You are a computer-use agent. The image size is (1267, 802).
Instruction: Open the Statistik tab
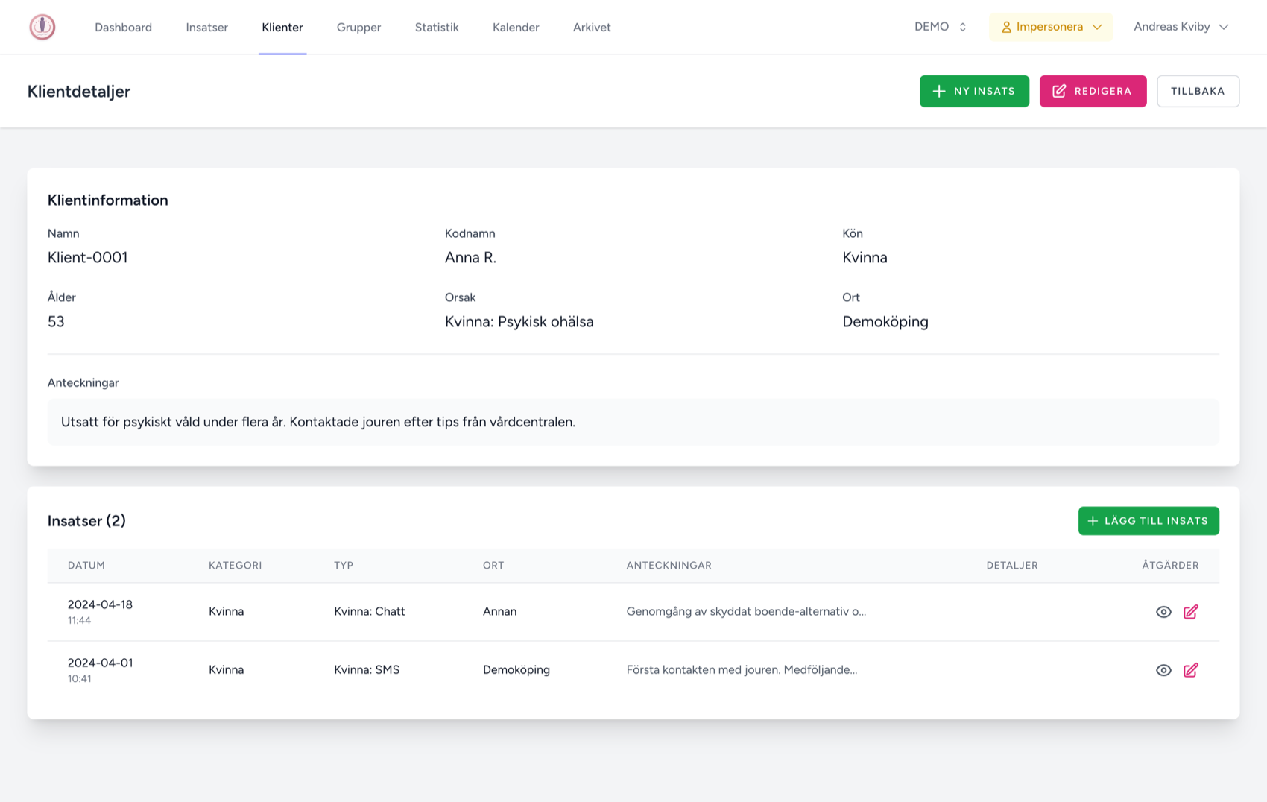(437, 28)
